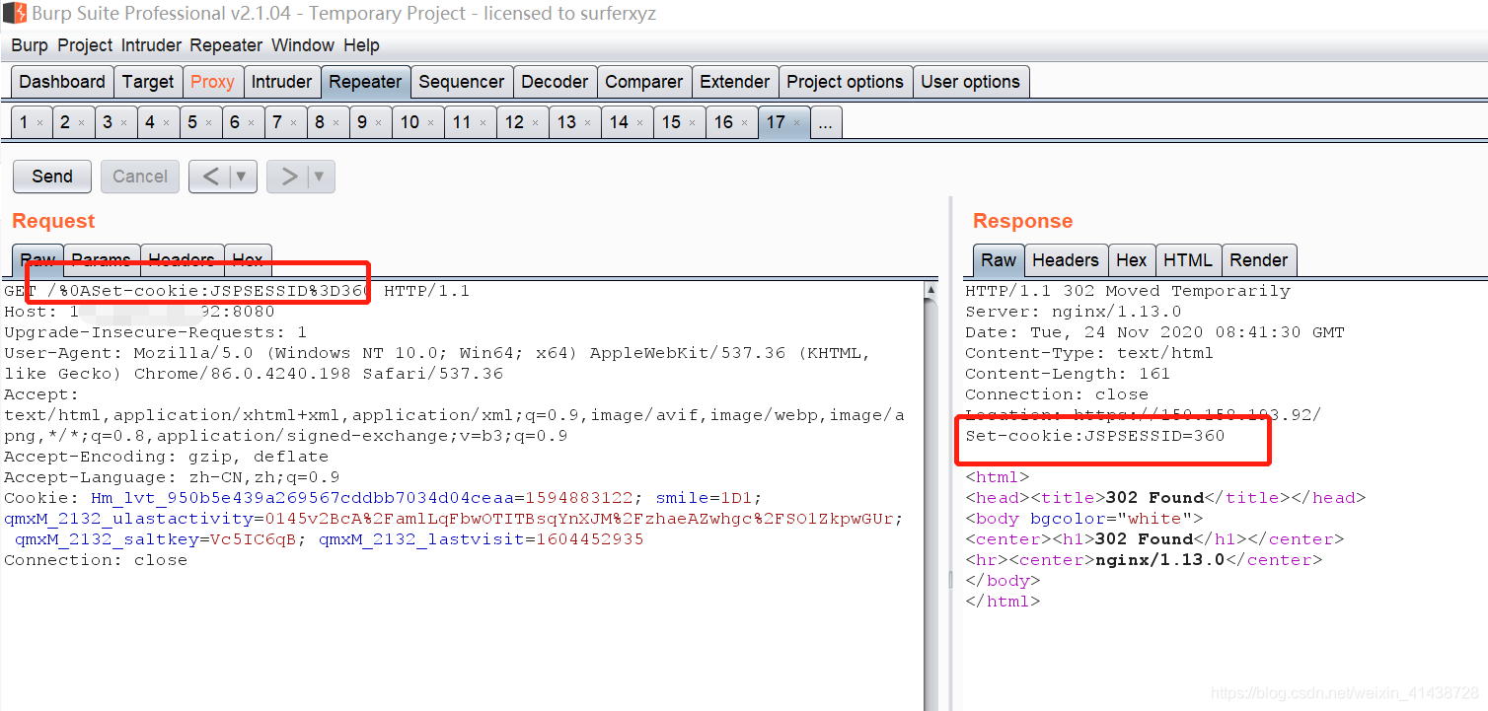
Task: Show the request Params view
Action: click(x=102, y=260)
